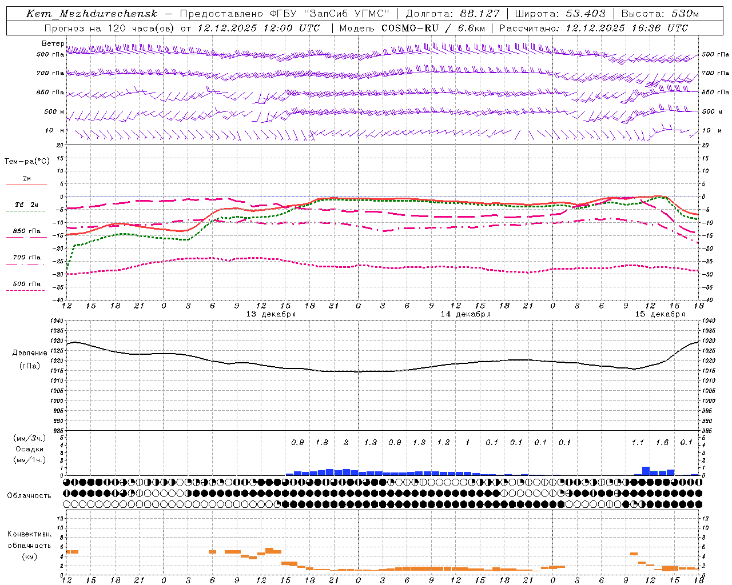Click the text Предоставлено ФГБУ "ЗапСиб УГМС"

(x=284, y=14)
